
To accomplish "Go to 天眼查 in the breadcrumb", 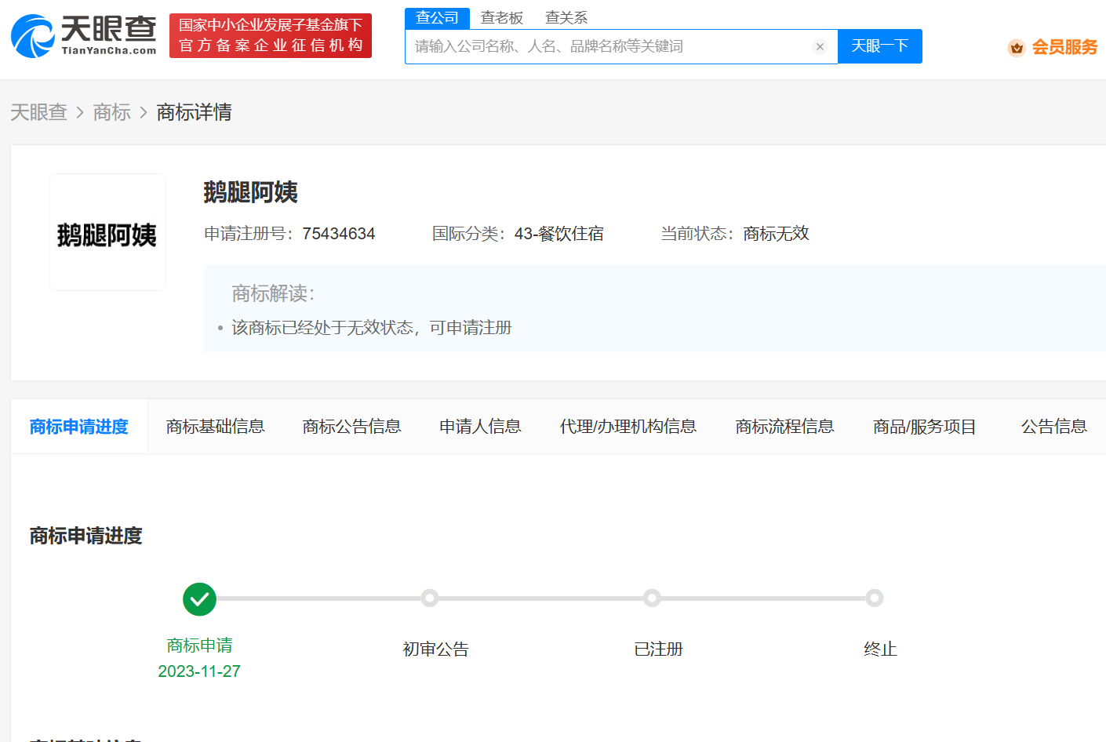I will pyautogui.click(x=38, y=112).
